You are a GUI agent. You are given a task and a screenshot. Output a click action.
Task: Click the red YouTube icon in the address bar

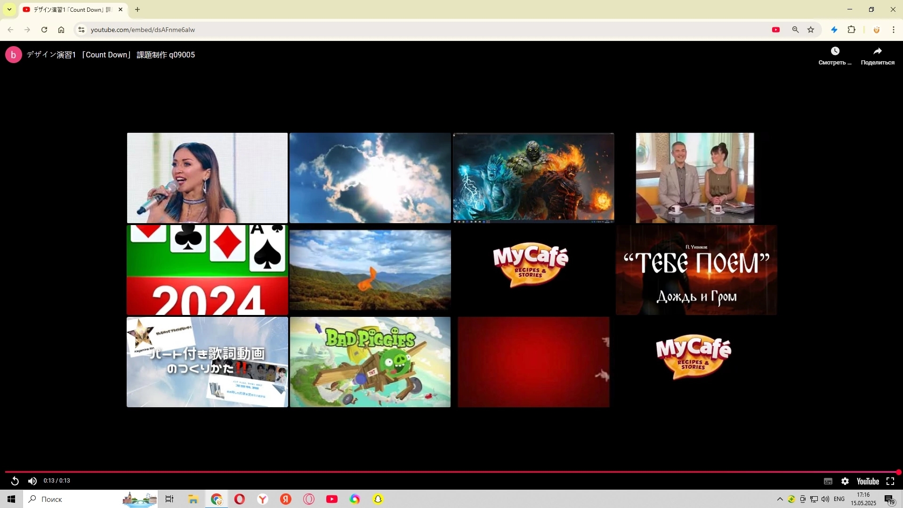pyautogui.click(x=776, y=30)
